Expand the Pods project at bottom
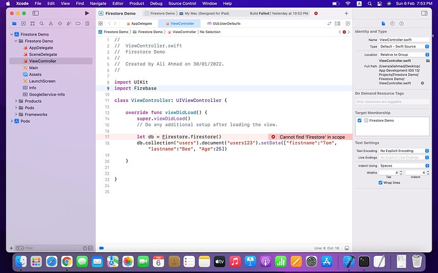The height and width of the screenshot is (273, 438). [11, 121]
